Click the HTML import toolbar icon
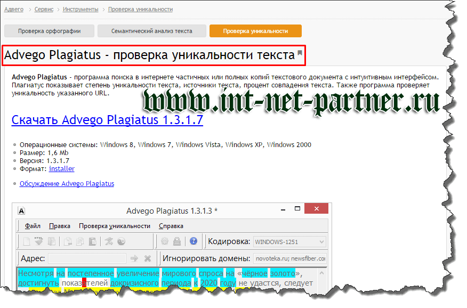The width and height of the screenshot is (467, 308). point(39,241)
